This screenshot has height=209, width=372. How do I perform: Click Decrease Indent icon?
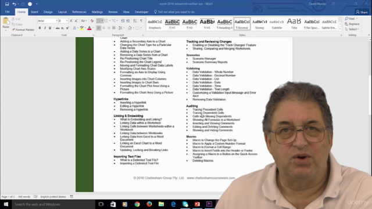123,21
